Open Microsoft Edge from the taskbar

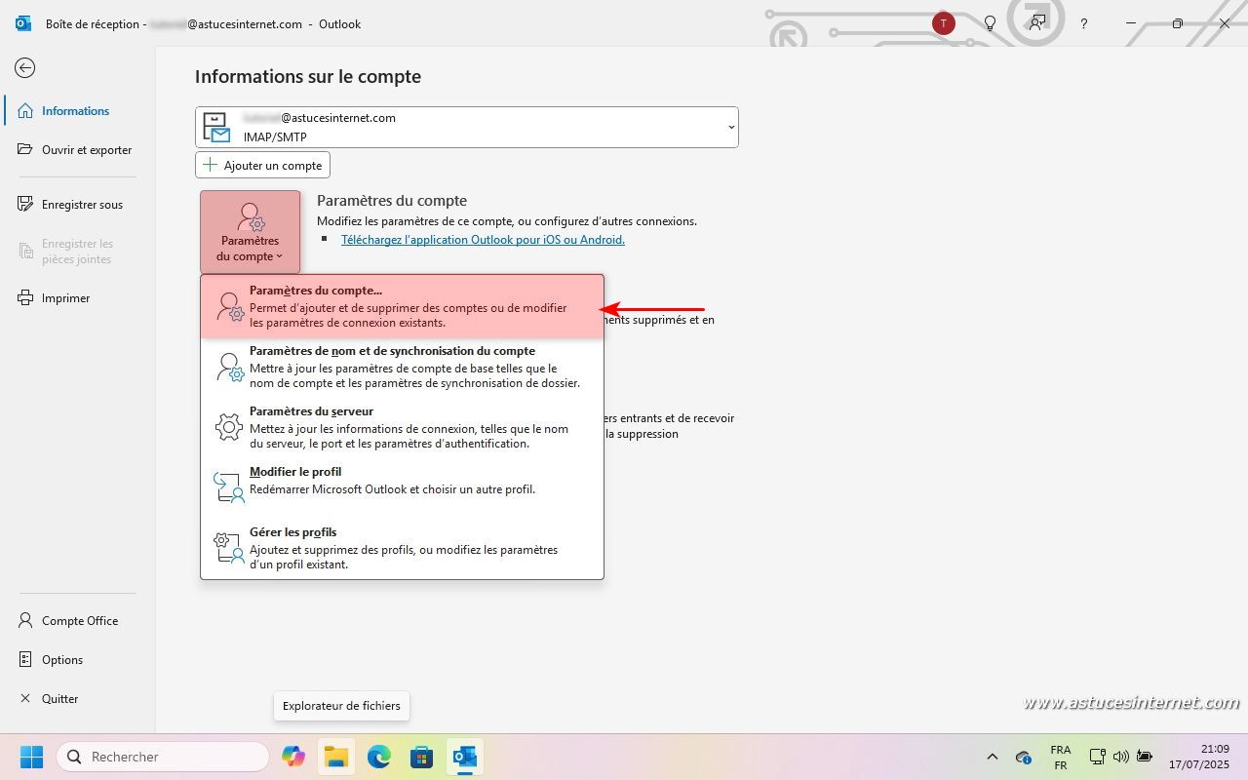[x=379, y=757]
